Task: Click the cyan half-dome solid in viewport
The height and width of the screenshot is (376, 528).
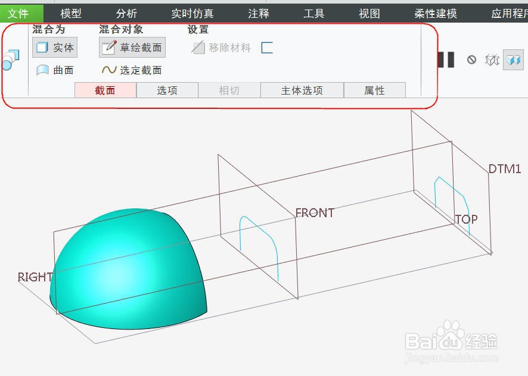Action: (x=128, y=269)
